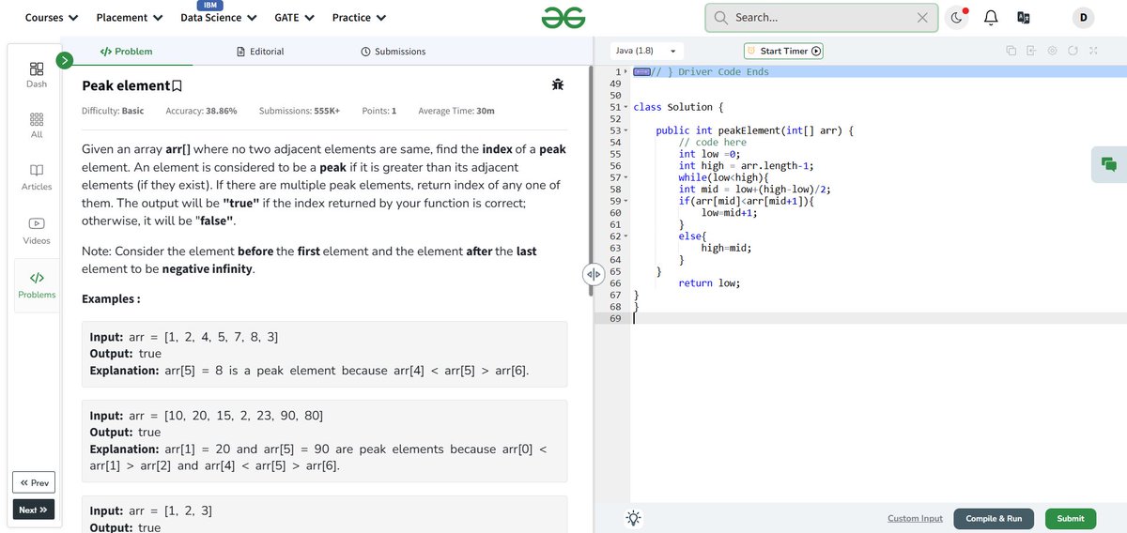The image size is (1127, 533).
Task: Expand the GATE dropdown
Action: 294,17
